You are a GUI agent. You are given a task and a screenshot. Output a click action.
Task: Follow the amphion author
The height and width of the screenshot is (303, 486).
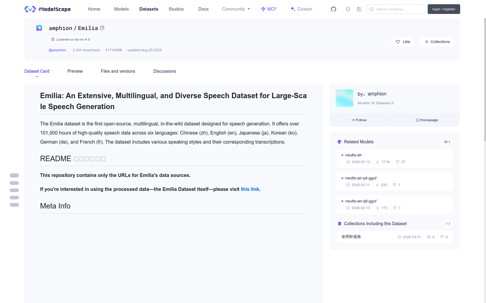tap(359, 120)
